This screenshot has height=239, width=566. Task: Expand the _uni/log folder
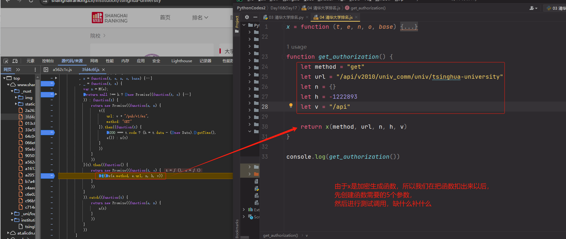(x=12, y=214)
